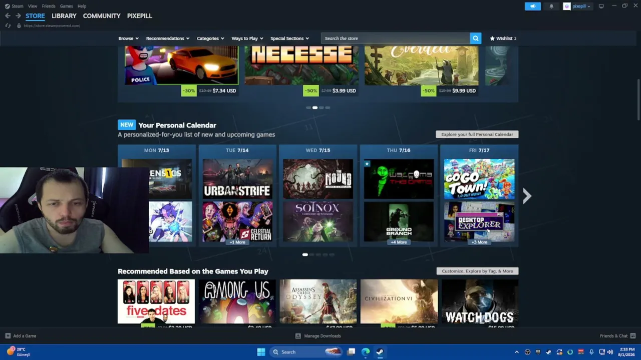Open the Necesse game capsule
This screenshot has width=641, height=360.
301,65
